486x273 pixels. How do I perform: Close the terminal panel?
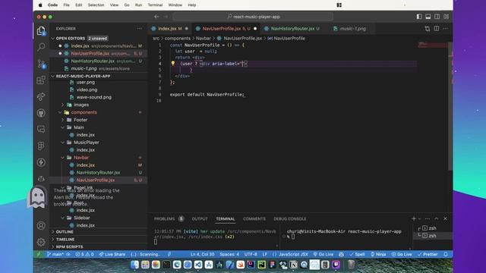pyautogui.click(x=446, y=219)
